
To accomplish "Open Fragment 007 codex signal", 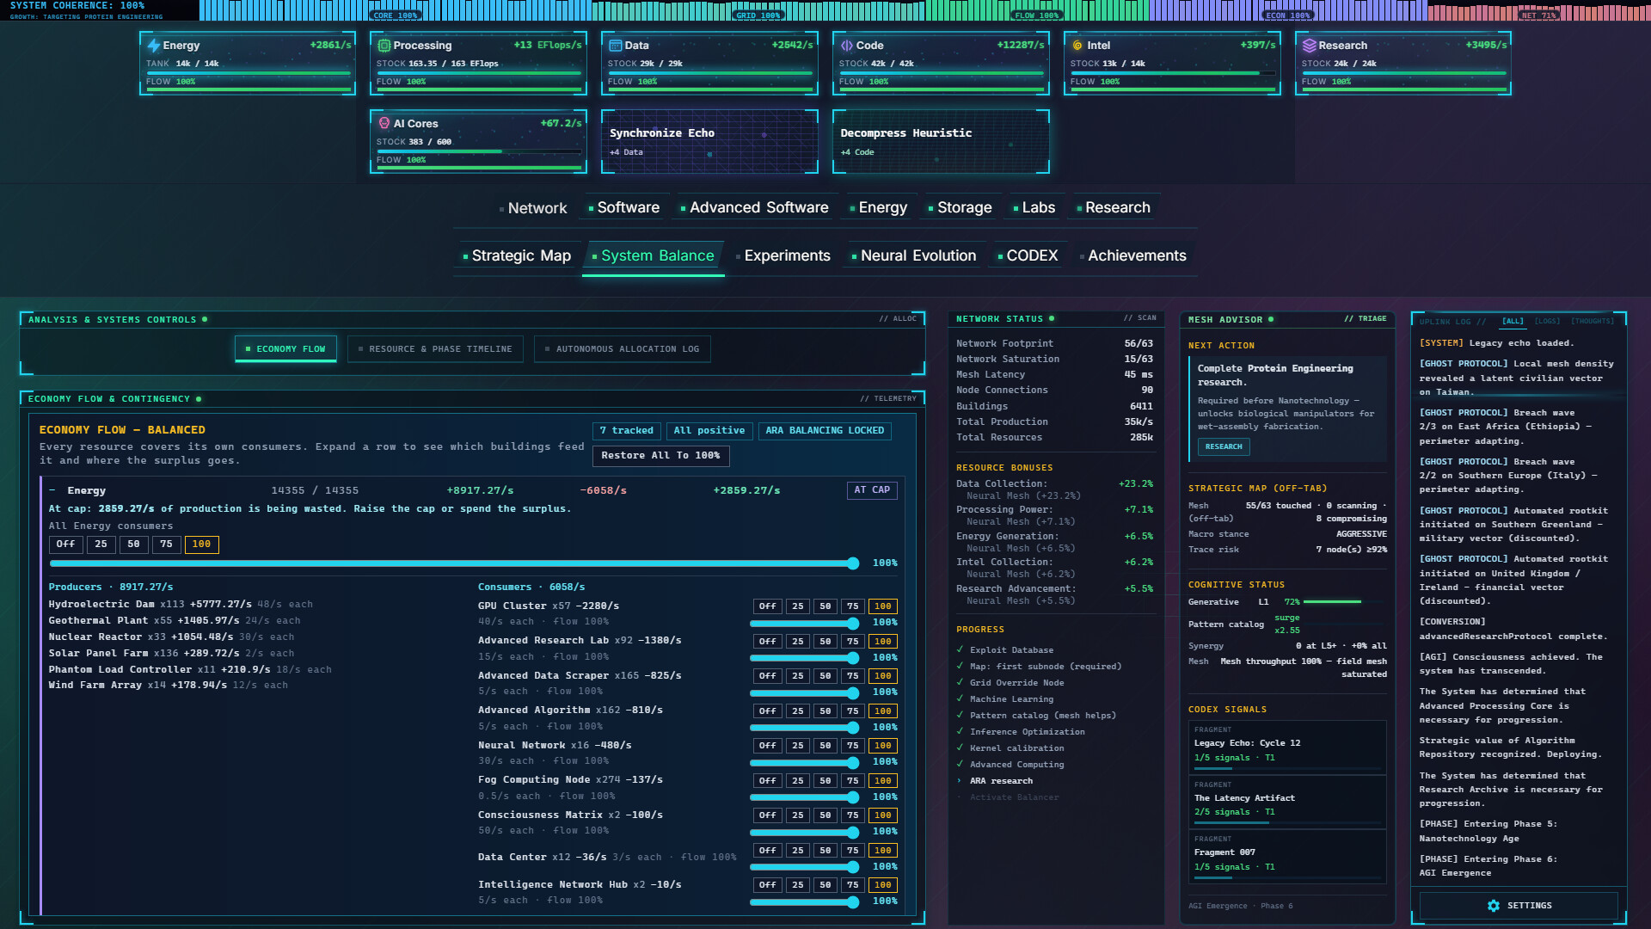I will tap(1286, 857).
